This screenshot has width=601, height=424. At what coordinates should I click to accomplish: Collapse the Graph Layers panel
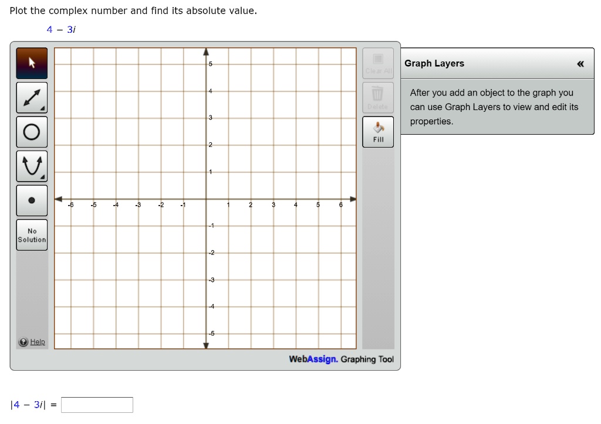coord(580,63)
